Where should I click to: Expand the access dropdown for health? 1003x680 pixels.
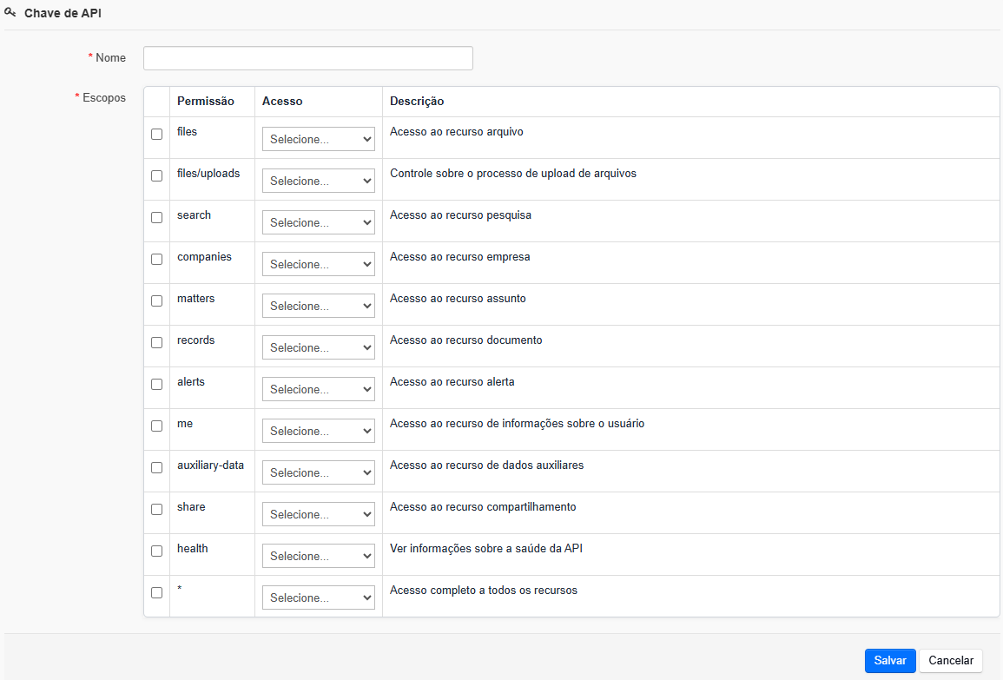click(x=319, y=556)
